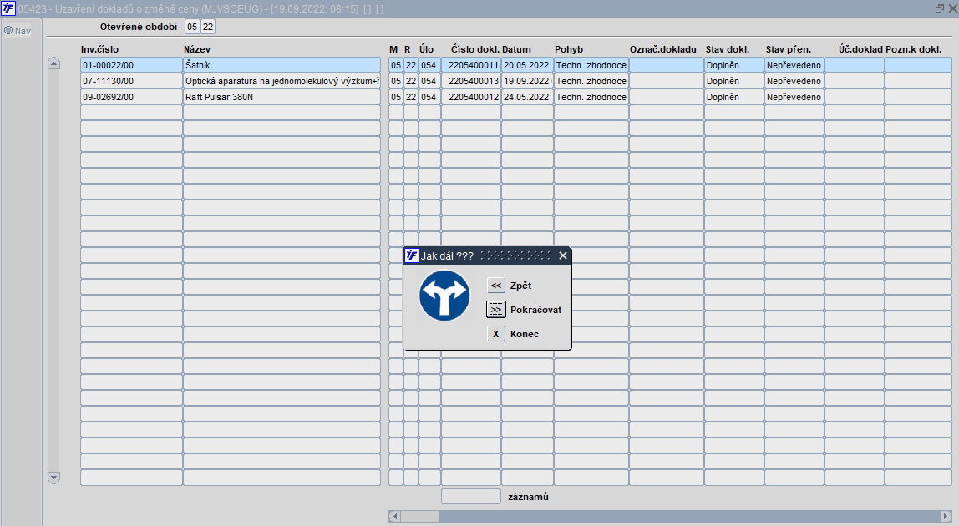Click document number 2205400013
The height and width of the screenshot is (526, 959).
point(471,81)
